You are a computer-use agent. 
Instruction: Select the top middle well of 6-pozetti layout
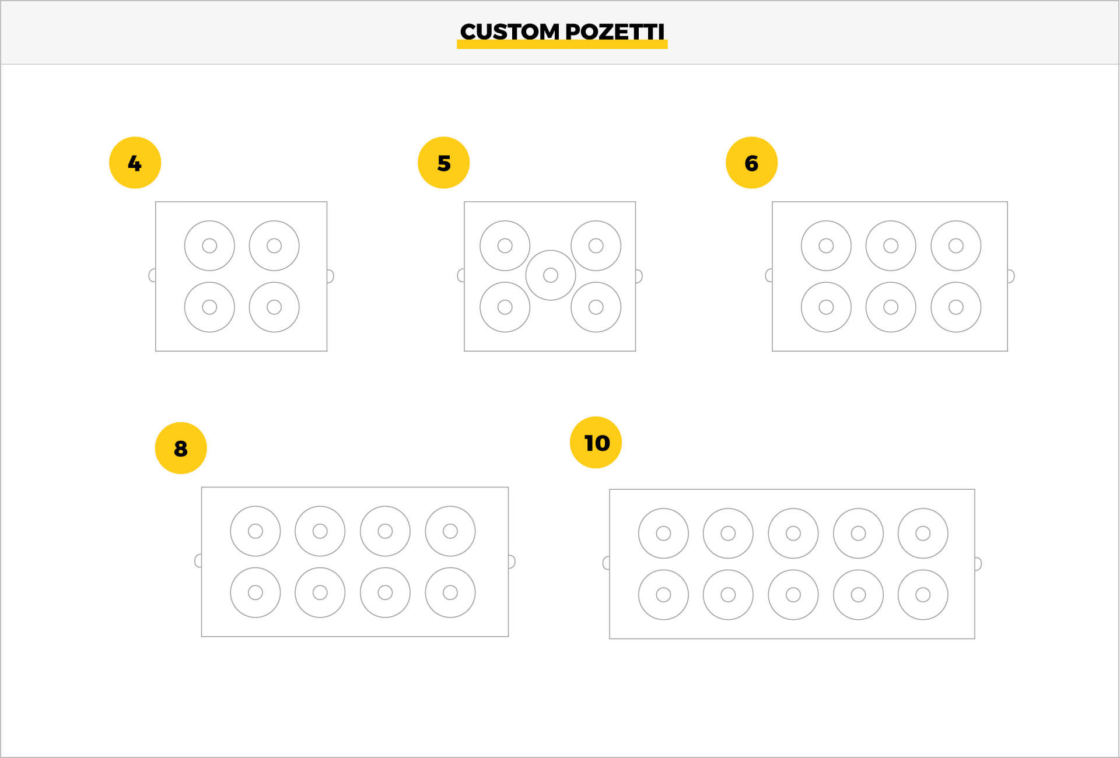pos(891,245)
